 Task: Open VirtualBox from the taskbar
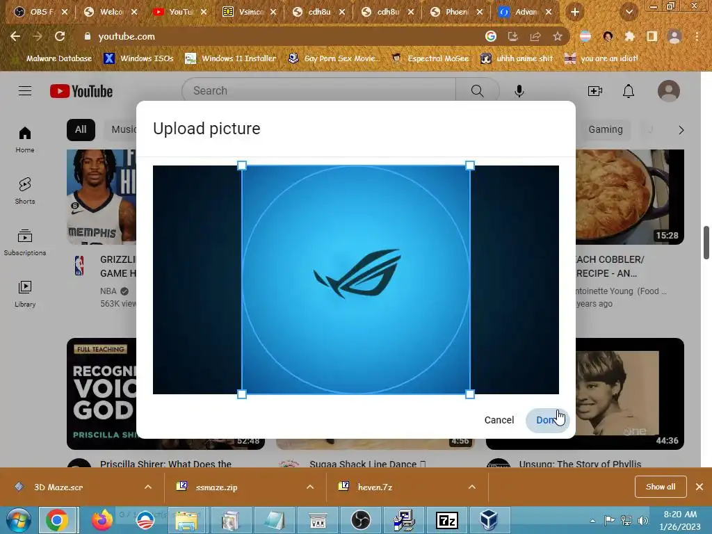(x=489, y=520)
